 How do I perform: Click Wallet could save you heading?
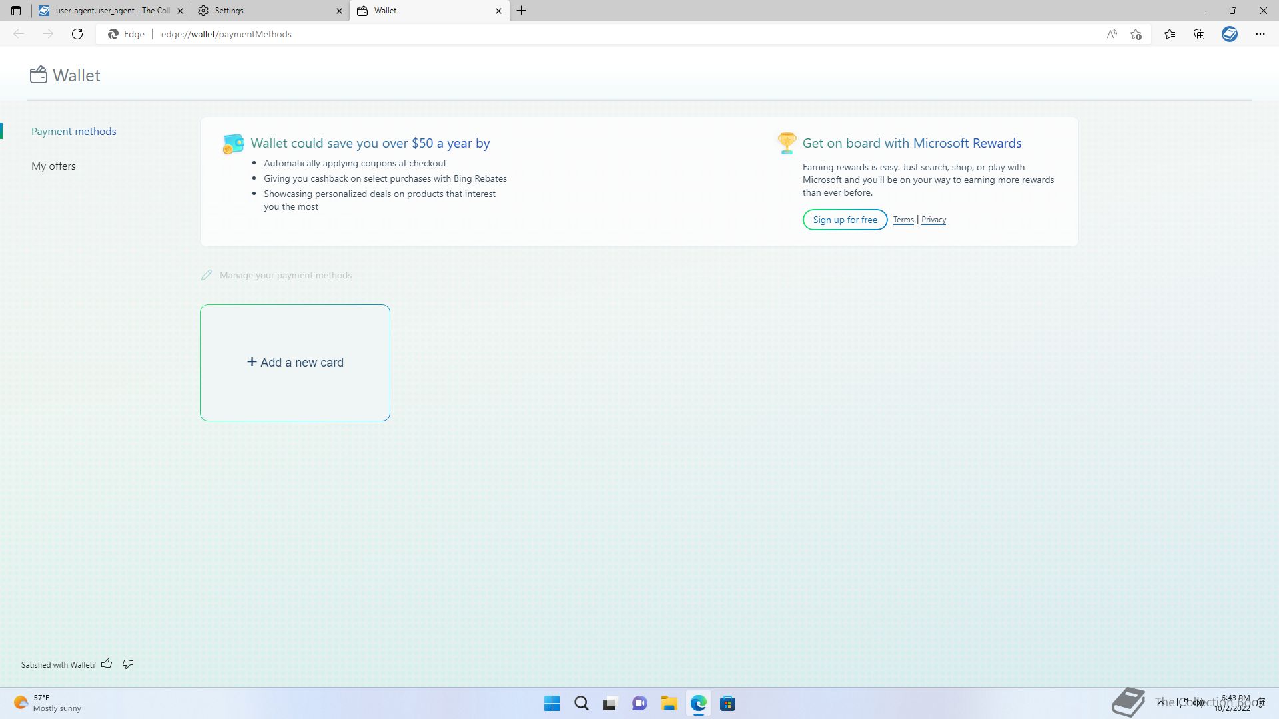point(370,143)
